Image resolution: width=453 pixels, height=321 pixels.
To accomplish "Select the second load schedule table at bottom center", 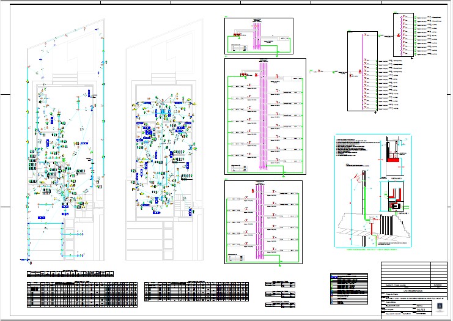I will 196,292.
